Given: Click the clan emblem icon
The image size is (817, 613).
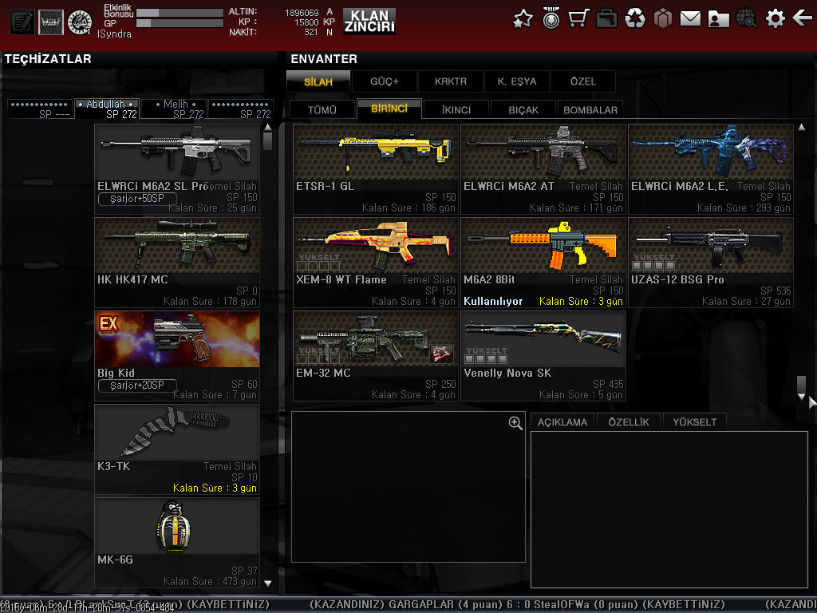Looking at the screenshot, I should tap(51, 22).
